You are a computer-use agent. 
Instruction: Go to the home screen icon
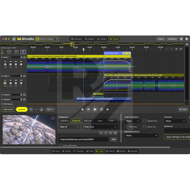14,39
